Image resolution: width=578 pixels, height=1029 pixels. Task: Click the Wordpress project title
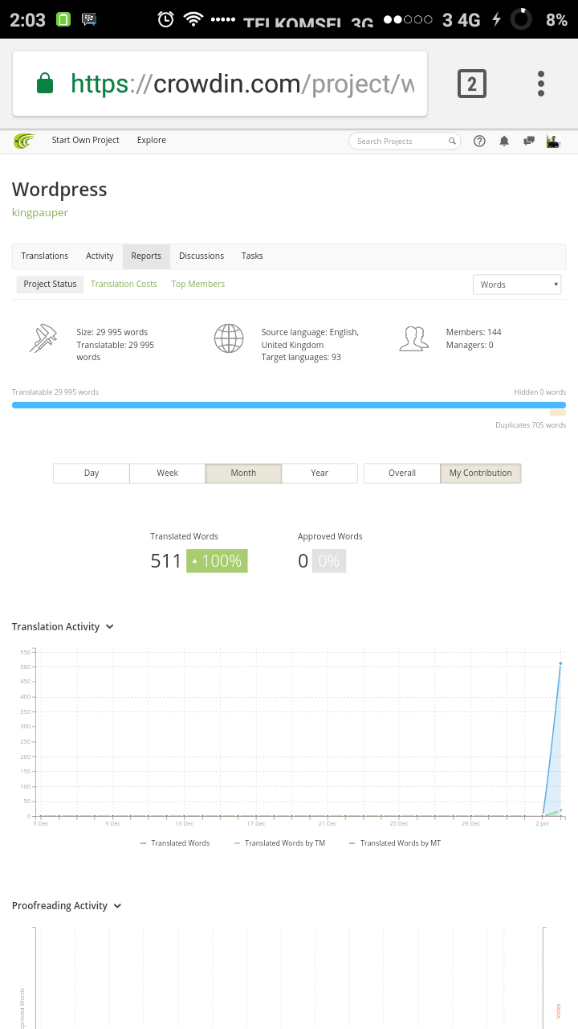pyautogui.click(x=59, y=190)
